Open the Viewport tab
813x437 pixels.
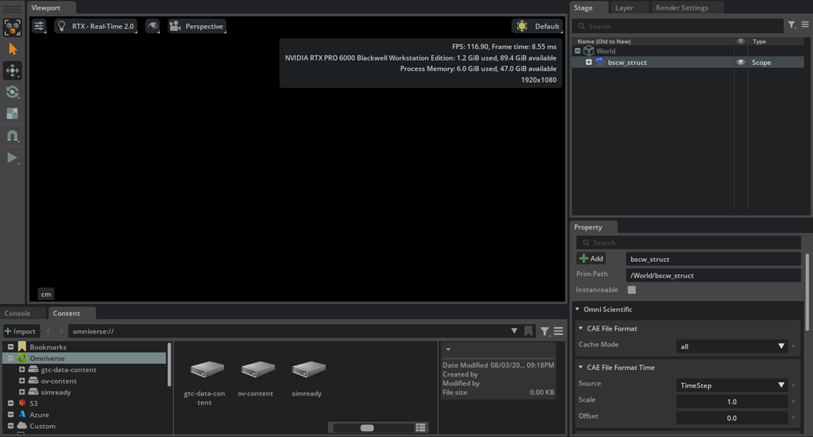46,8
